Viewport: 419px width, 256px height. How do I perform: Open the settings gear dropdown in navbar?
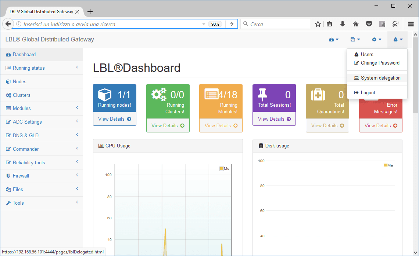[x=376, y=40]
